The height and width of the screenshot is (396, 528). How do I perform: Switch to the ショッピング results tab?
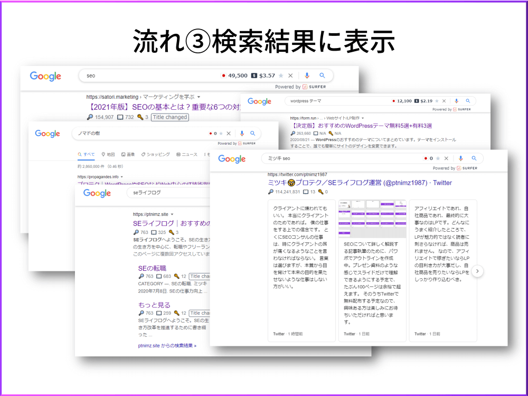158,154
